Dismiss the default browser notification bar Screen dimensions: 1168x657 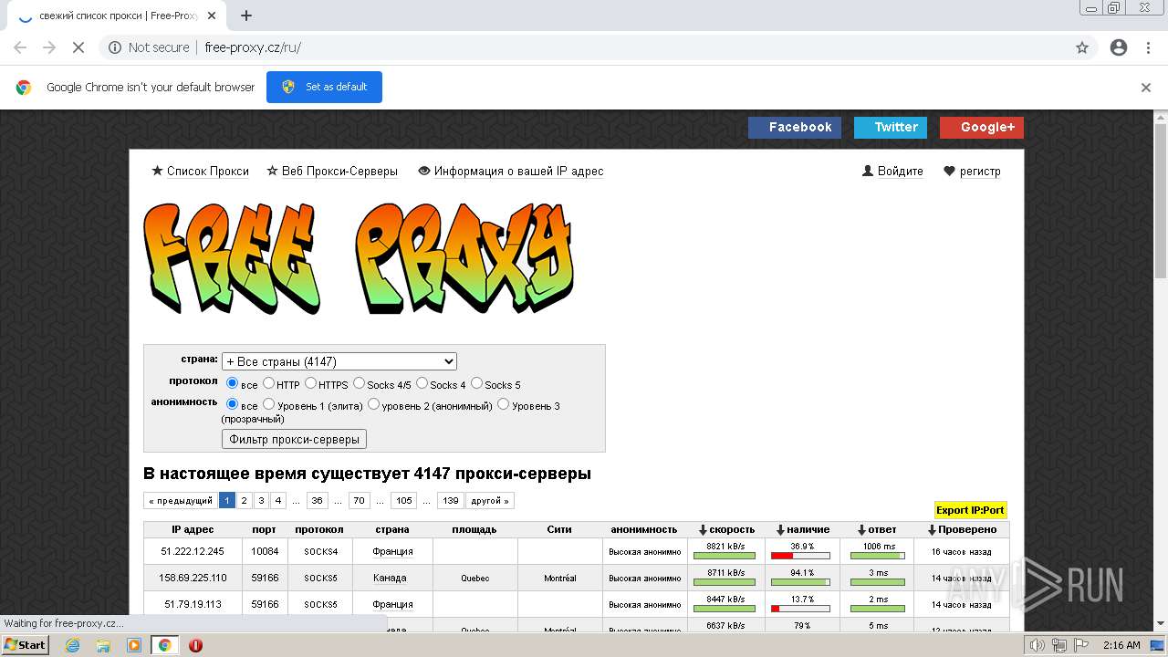coord(1146,88)
